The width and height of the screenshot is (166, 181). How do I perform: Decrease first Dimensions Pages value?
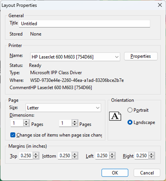click(26, 125)
